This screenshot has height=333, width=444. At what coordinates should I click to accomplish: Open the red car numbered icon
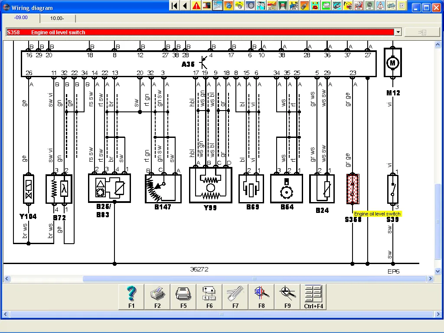click(315, 5)
